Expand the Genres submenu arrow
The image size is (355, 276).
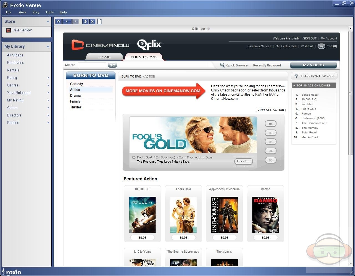(48, 85)
